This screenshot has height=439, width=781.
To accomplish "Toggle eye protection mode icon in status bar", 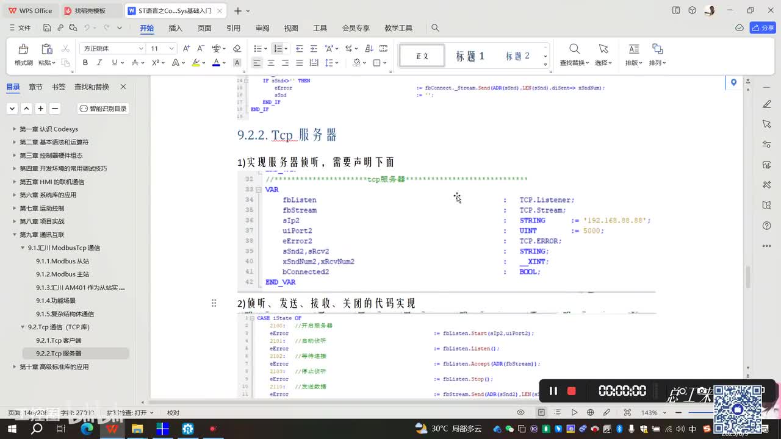I will (520, 413).
